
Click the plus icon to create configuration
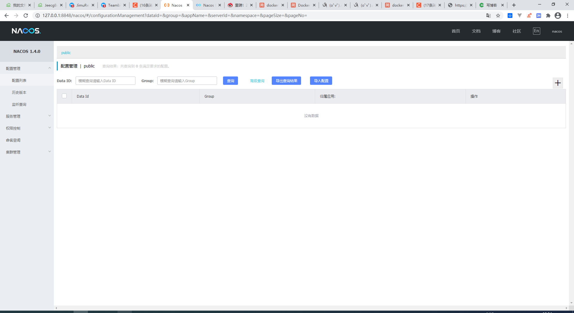[x=558, y=83]
